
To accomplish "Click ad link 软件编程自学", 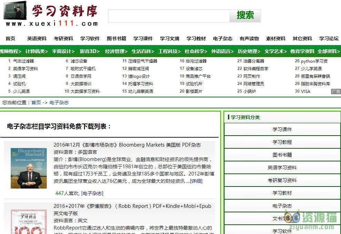I will pos(256,69).
